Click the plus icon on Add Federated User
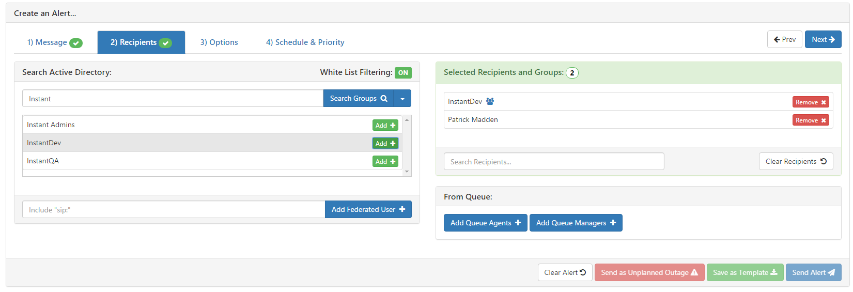 (x=402, y=209)
